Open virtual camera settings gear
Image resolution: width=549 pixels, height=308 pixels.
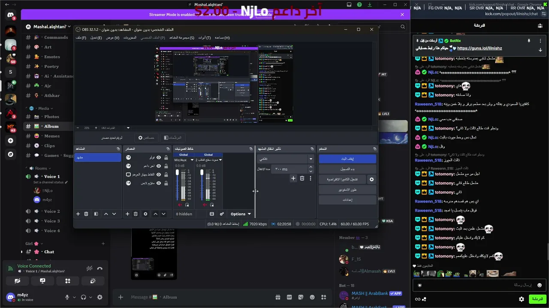click(372, 180)
